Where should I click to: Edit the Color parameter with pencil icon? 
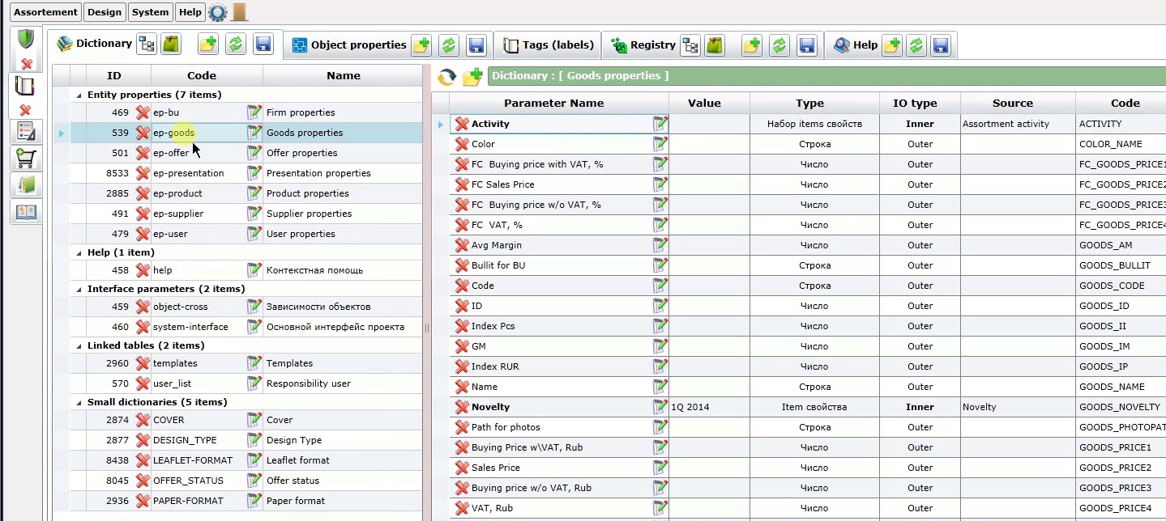pyautogui.click(x=660, y=144)
